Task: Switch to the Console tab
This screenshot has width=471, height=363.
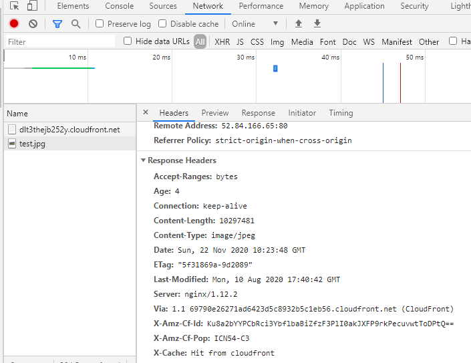Action: (119, 6)
